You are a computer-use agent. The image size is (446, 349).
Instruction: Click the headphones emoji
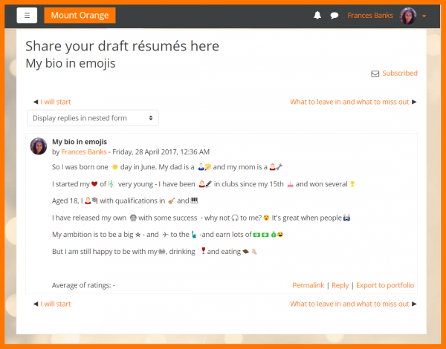(x=235, y=218)
